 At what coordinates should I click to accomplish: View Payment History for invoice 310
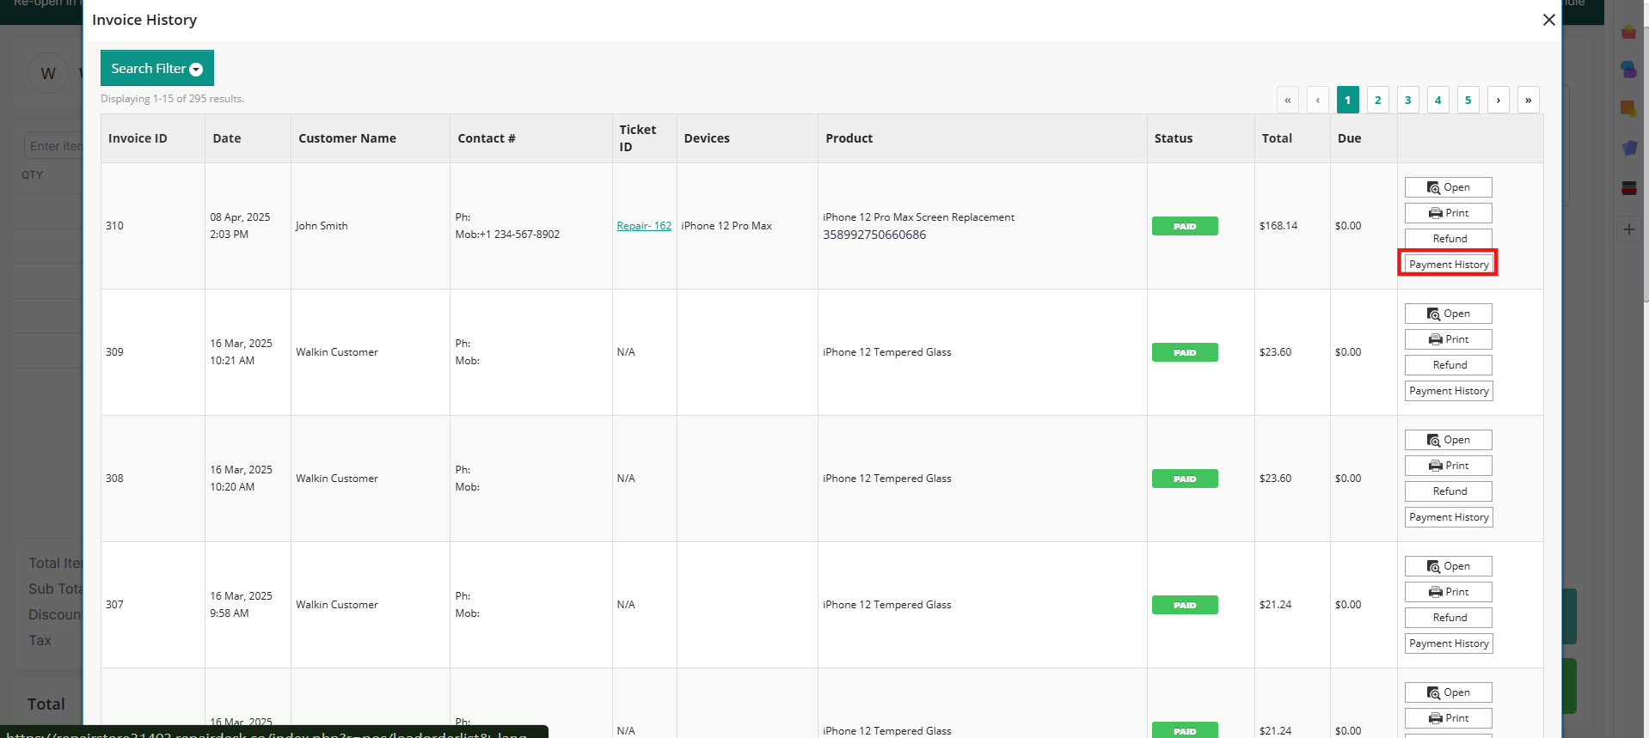click(1449, 265)
